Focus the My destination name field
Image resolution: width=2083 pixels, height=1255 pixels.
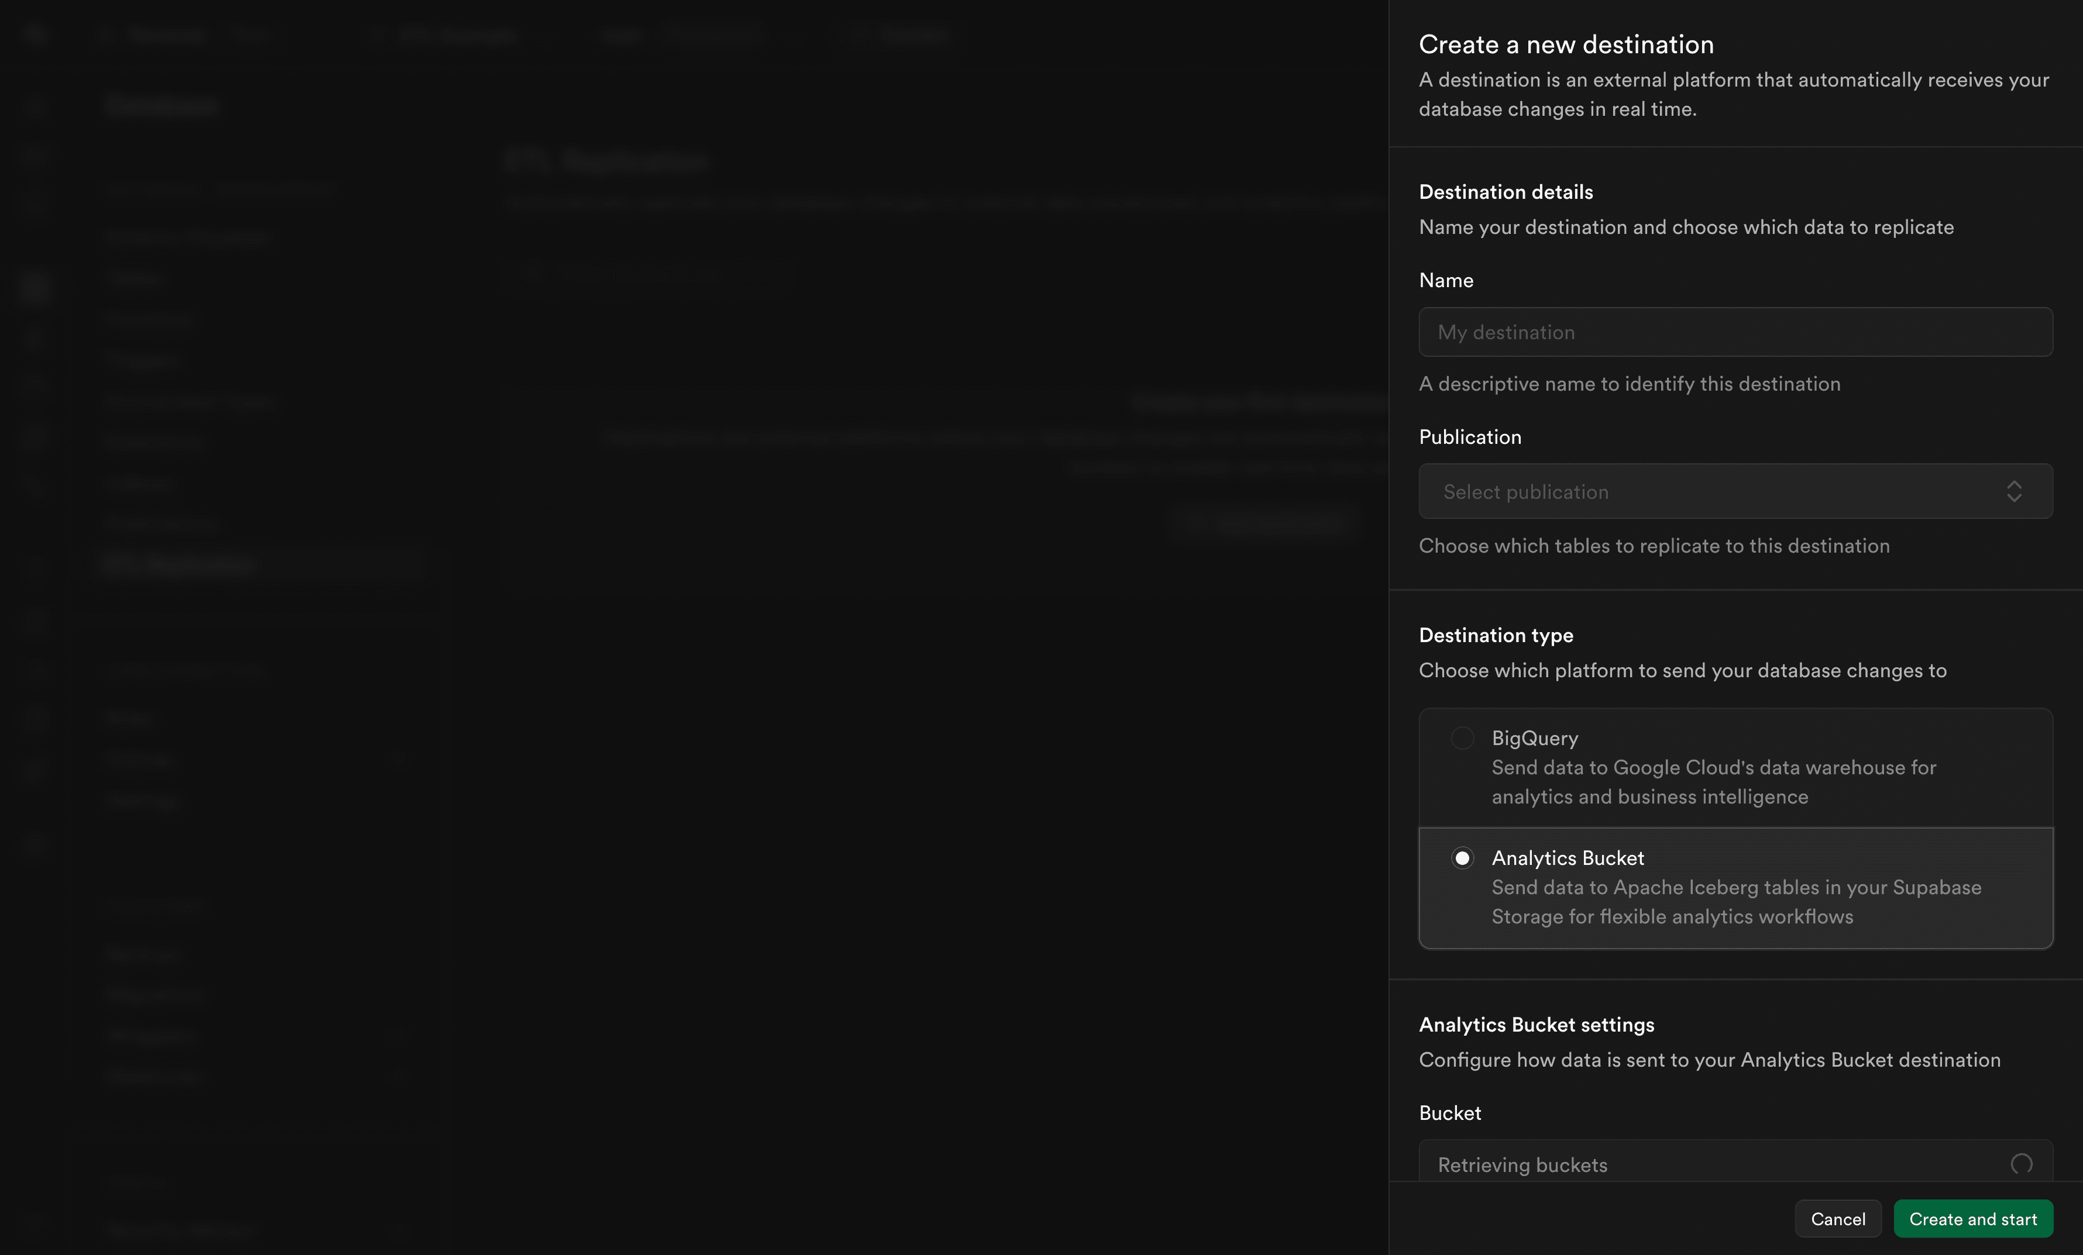pyautogui.click(x=1735, y=332)
